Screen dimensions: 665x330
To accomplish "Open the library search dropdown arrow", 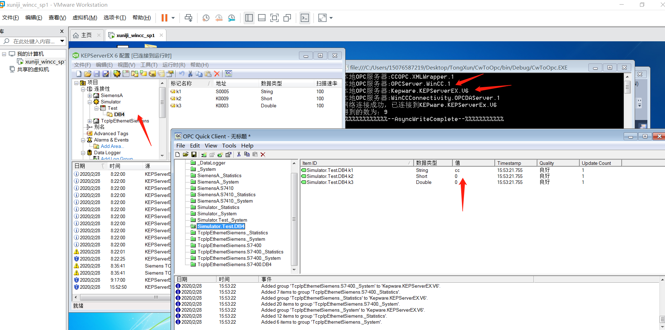I will click(x=62, y=41).
